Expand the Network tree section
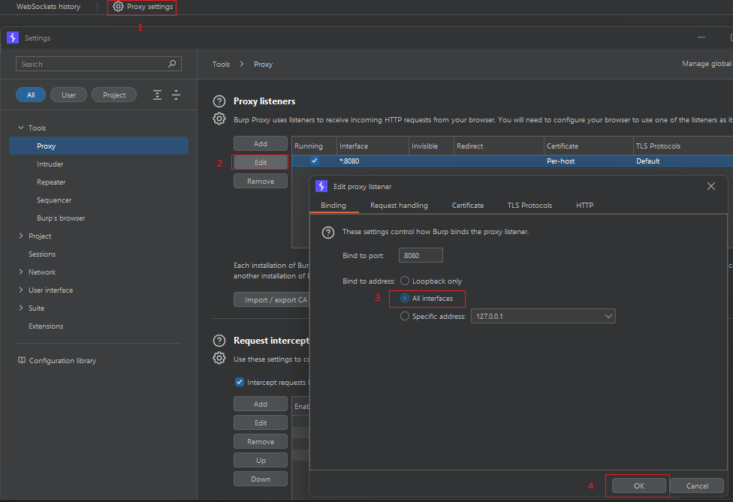Screen dimensions: 733x502 [20, 272]
